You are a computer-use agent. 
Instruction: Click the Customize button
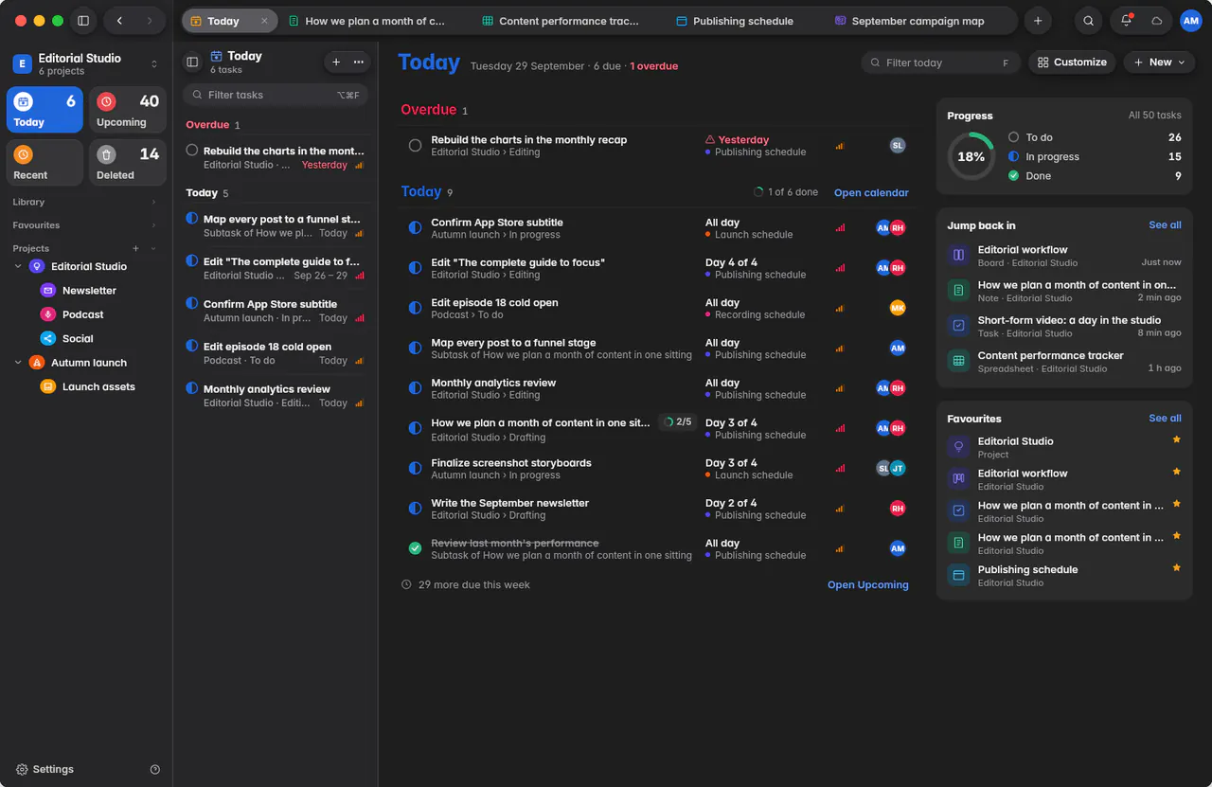pos(1072,63)
